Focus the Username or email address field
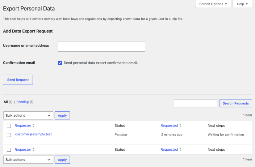255x167 pixels. (x=101, y=47)
